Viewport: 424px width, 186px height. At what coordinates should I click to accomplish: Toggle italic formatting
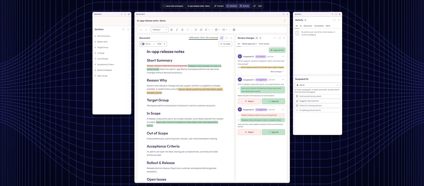pyautogui.click(x=177, y=30)
